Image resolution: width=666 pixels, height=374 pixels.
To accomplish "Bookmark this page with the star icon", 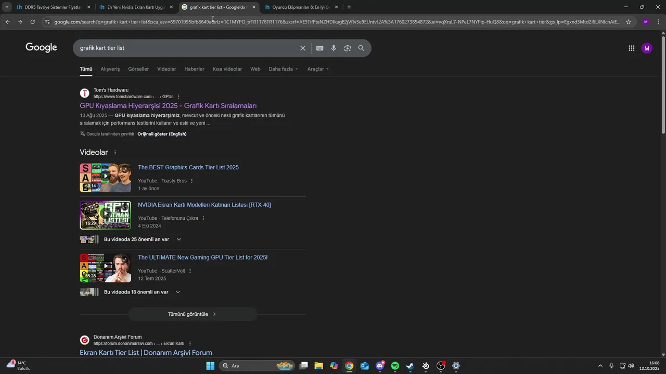I will [x=629, y=22].
